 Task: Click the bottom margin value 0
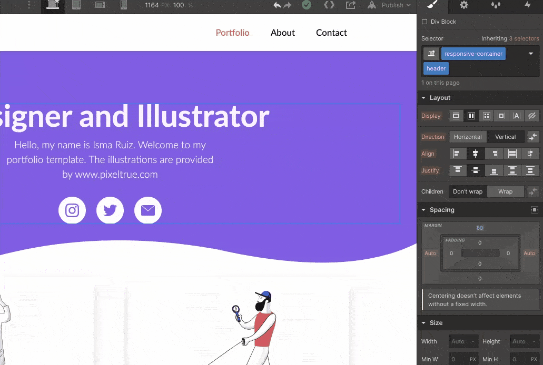click(480, 279)
